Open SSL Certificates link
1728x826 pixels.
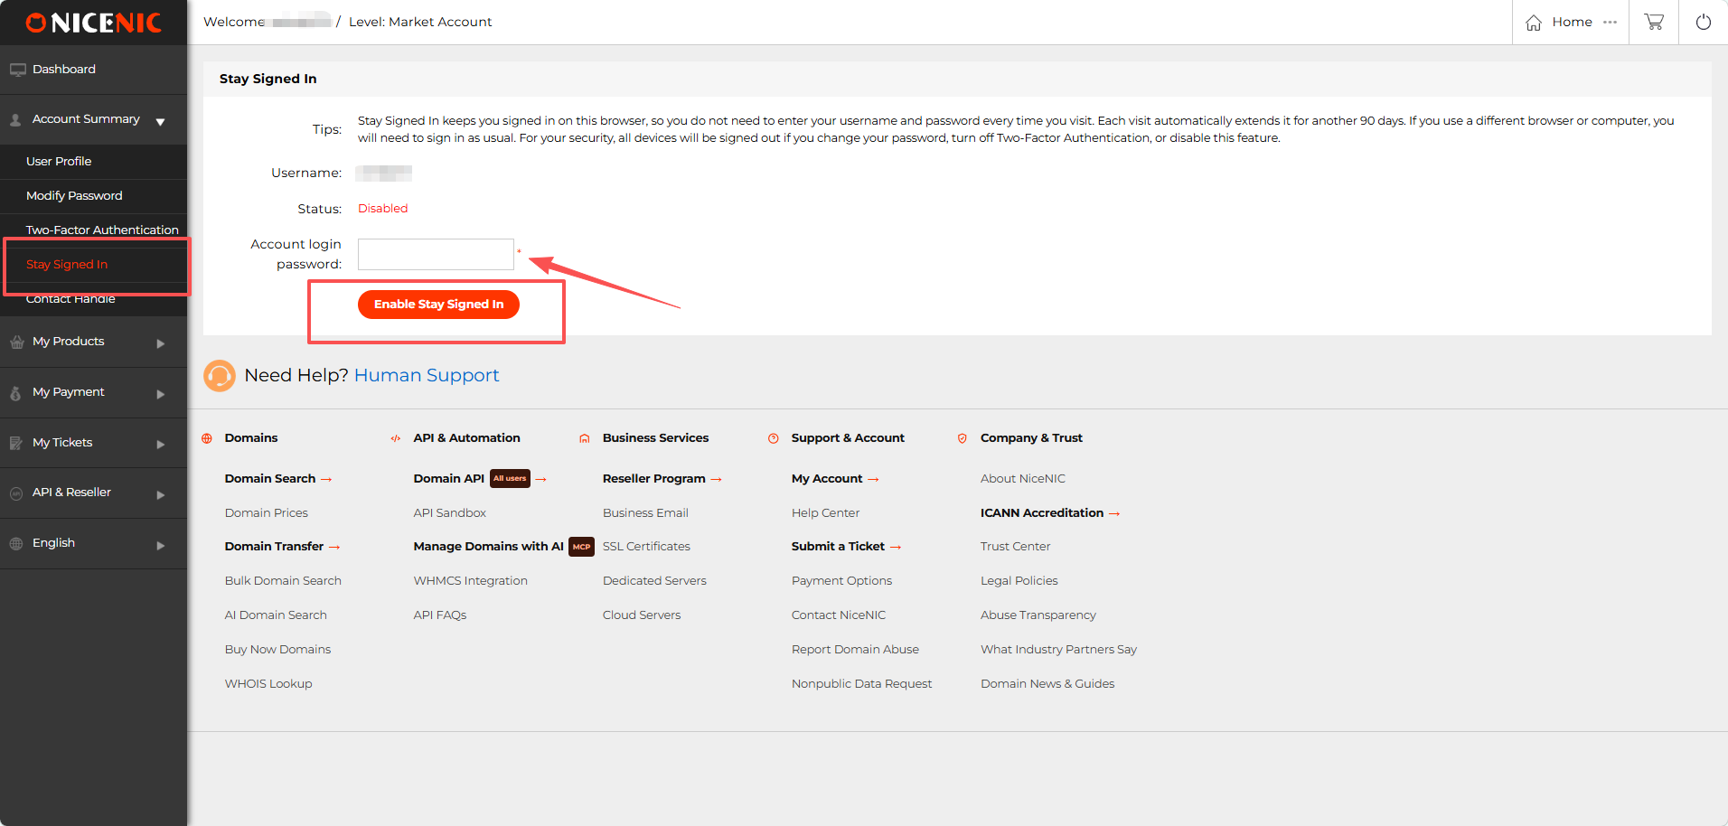tap(646, 547)
